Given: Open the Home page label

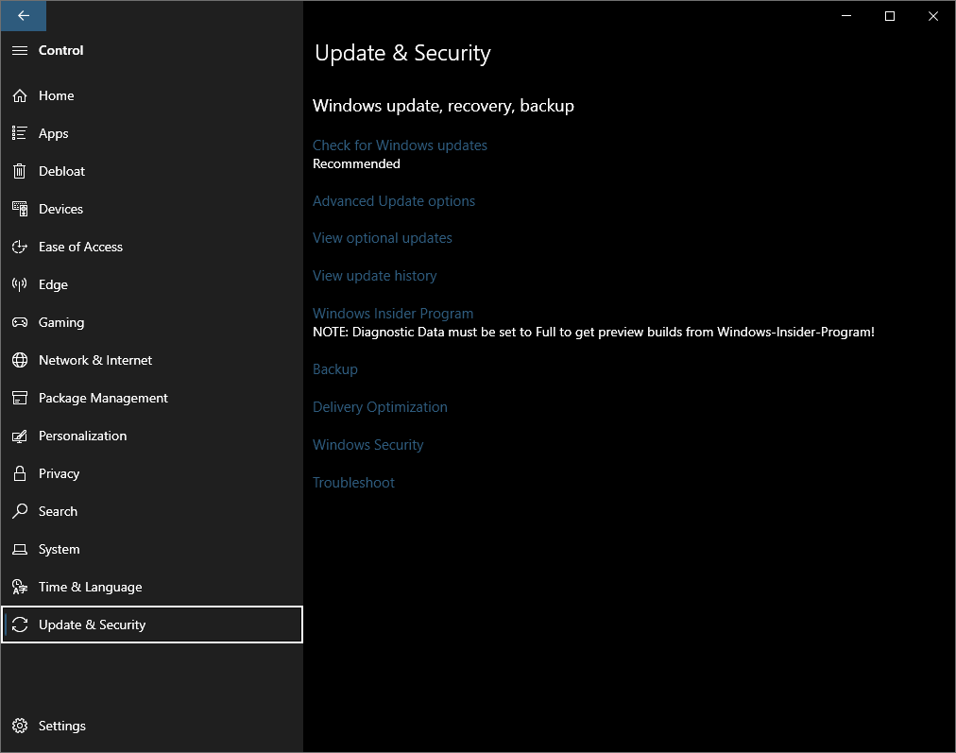Looking at the screenshot, I should click(56, 95).
